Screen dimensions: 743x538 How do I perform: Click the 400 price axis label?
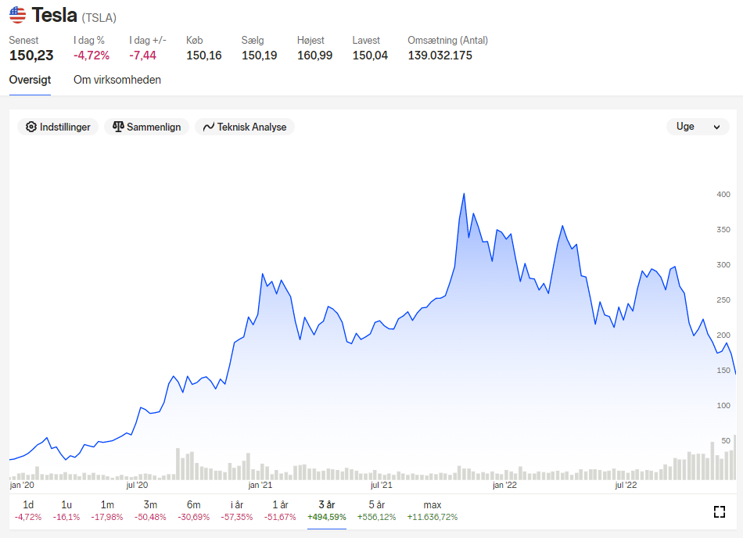pyautogui.click(x=723, y=194)
